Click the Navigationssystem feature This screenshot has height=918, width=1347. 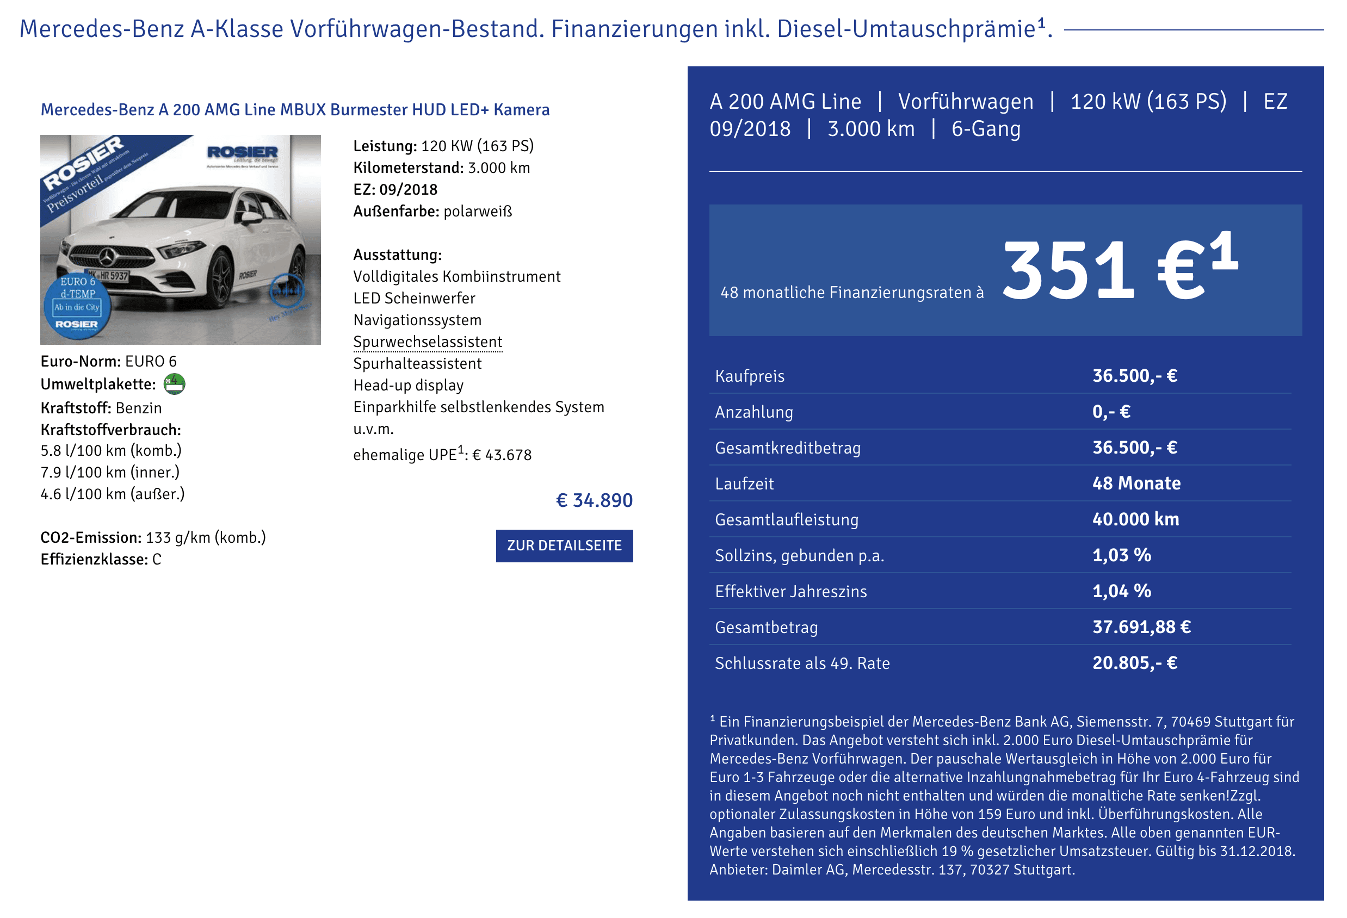pyautogui.click(x=417, y=320)
